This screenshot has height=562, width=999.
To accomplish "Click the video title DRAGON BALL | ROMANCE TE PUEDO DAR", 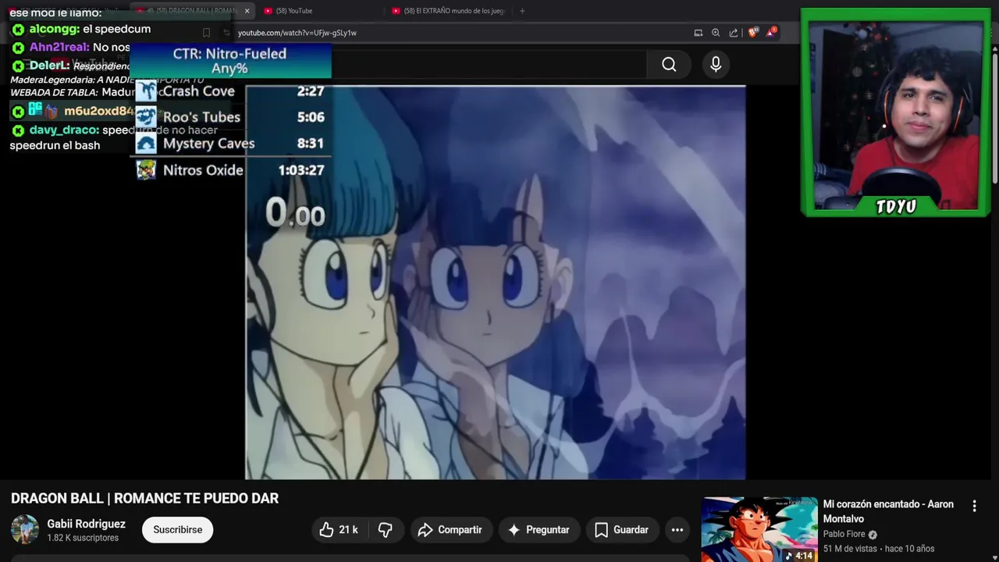I will tap(144, 499).
